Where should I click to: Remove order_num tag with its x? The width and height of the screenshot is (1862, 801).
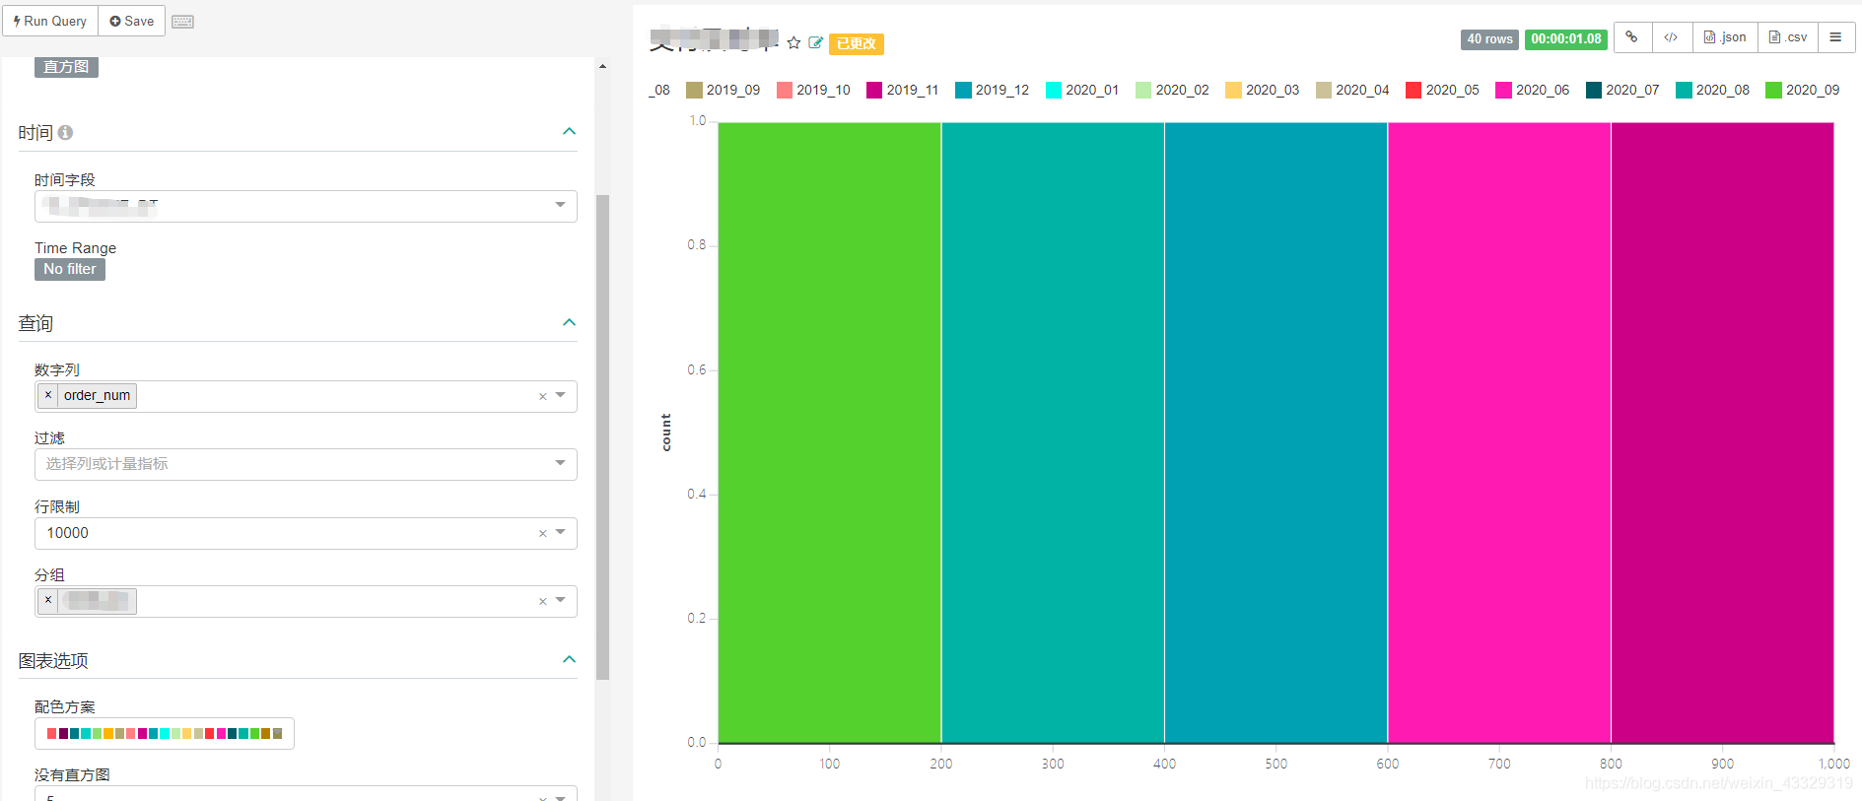click(48, 395)
